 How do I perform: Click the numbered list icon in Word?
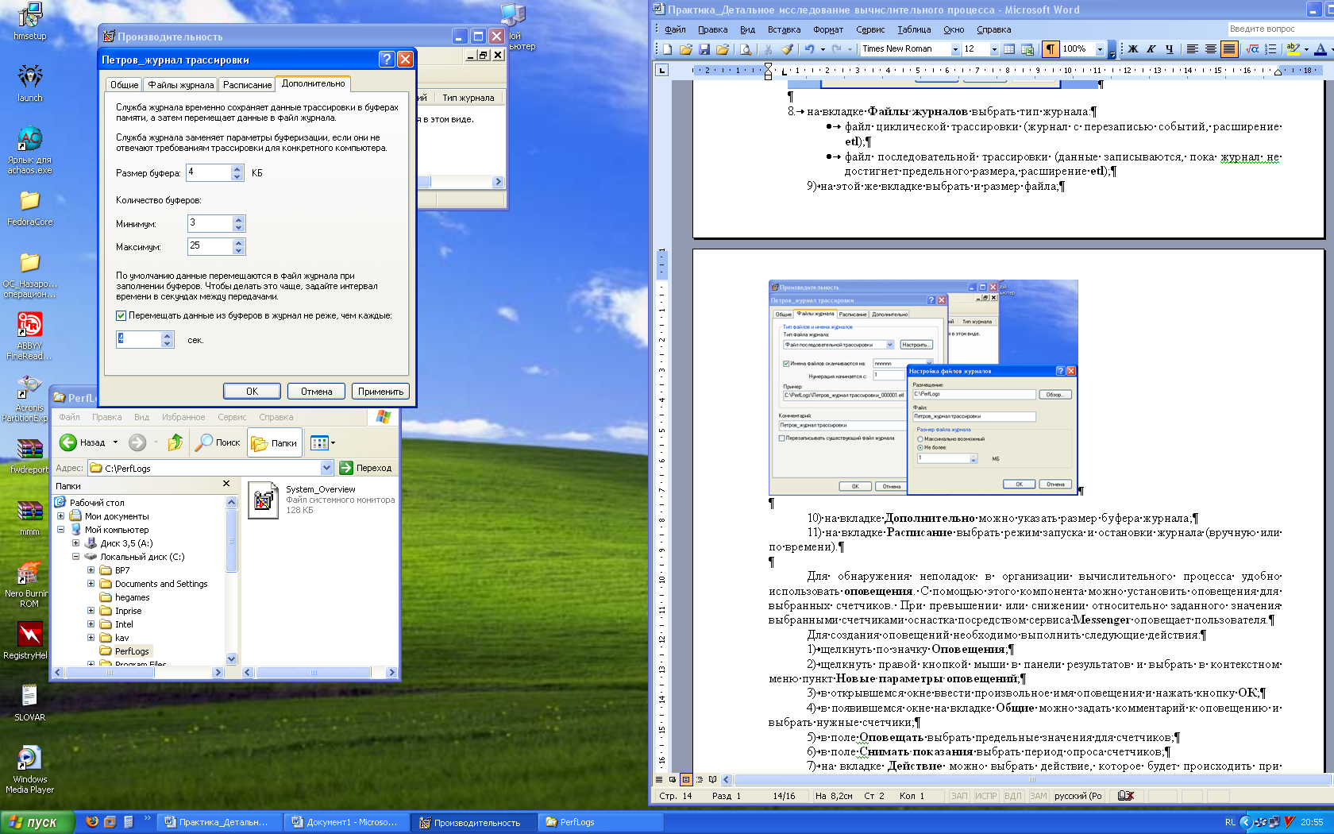point(1270,49)
